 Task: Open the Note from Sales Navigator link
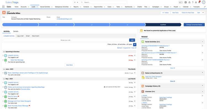(x=153, y=77)
